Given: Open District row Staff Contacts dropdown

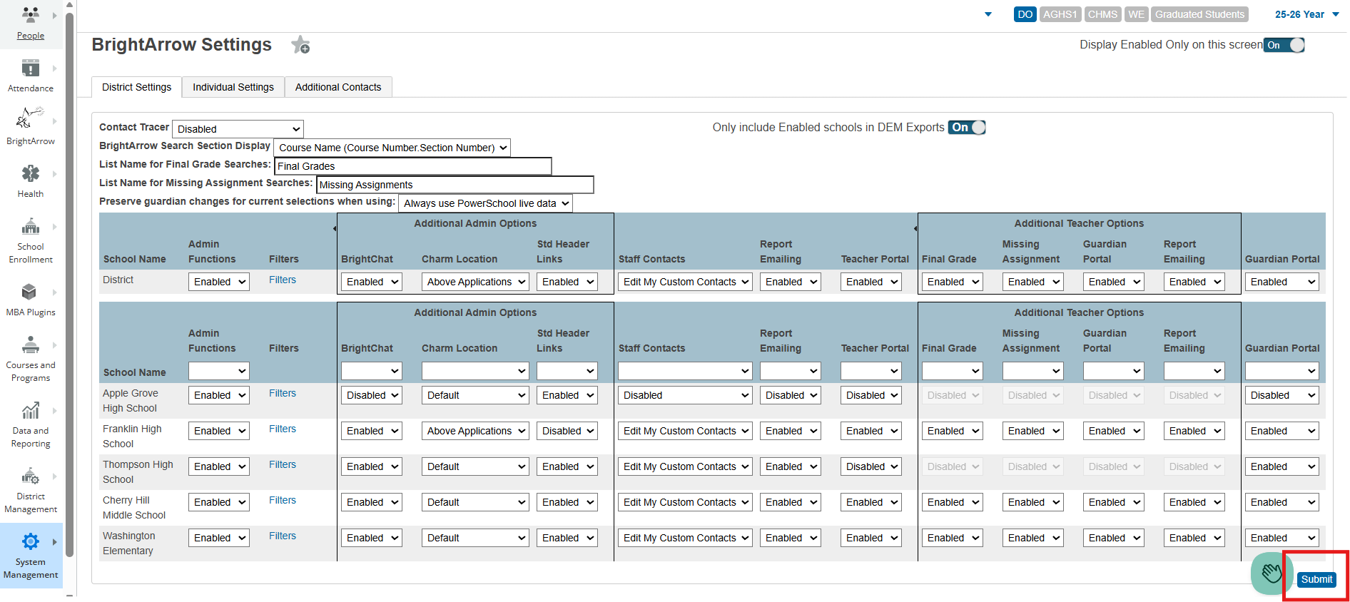Looking at the screenshot, I should [x=685, y=282].
